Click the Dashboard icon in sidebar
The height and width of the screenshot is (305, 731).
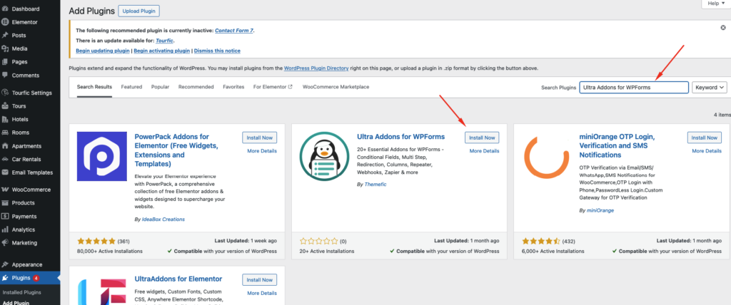pyautogui.click(x=5, y=9)
